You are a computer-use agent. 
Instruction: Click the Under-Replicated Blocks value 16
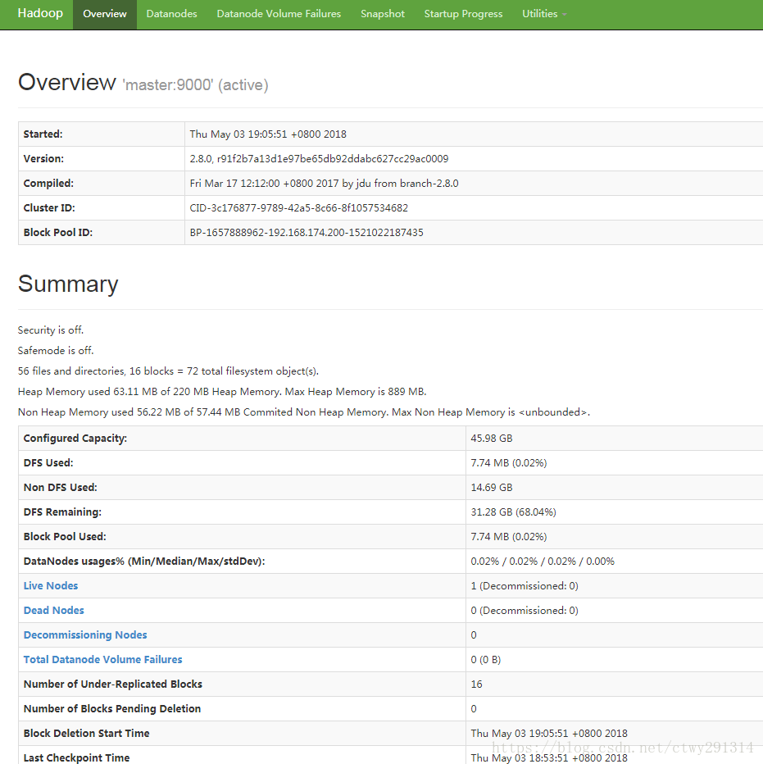[x=476, y=684]
